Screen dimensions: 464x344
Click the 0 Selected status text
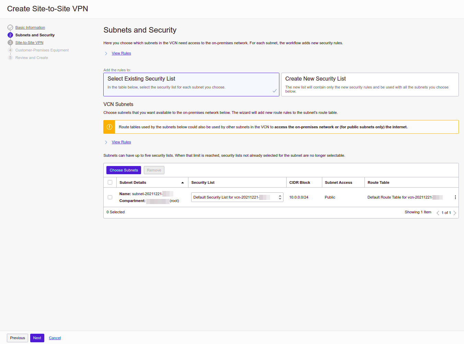coord(116,212)
